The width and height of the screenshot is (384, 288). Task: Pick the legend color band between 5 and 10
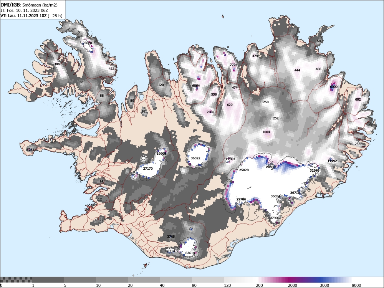80,280
